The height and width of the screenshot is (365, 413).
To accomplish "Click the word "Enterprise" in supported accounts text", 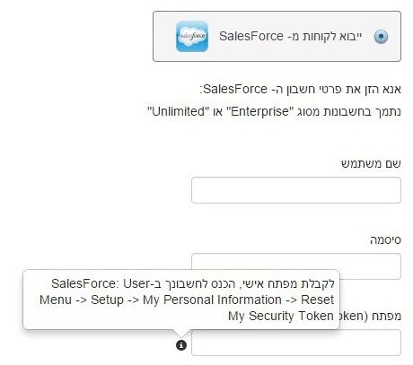I will (x=260, y=111).
